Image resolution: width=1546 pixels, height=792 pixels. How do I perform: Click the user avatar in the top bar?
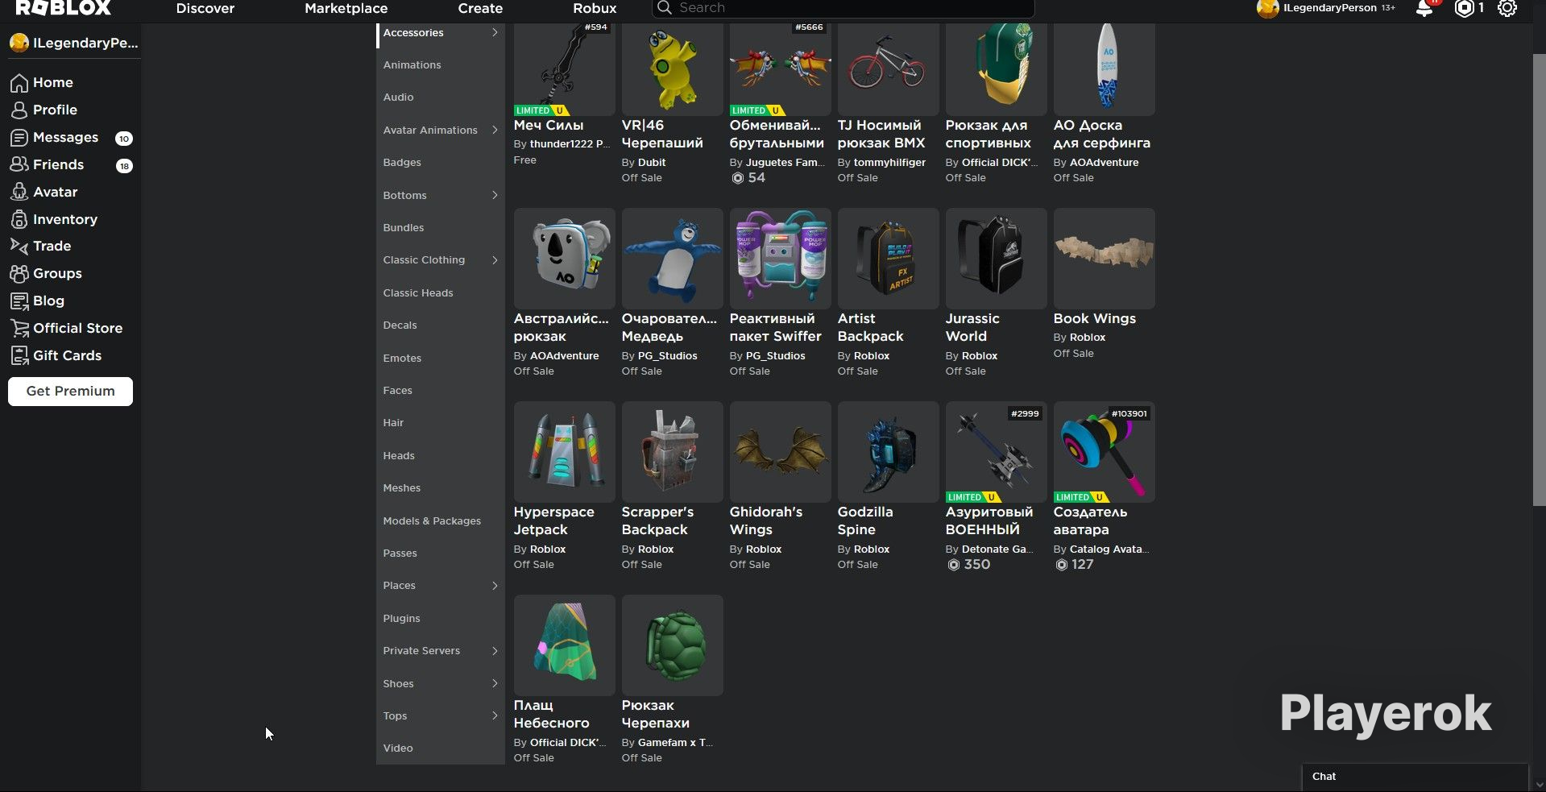[1267, 8]
